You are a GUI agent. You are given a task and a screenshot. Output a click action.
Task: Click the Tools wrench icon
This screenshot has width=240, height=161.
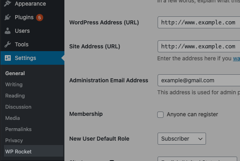click(8, 44)
